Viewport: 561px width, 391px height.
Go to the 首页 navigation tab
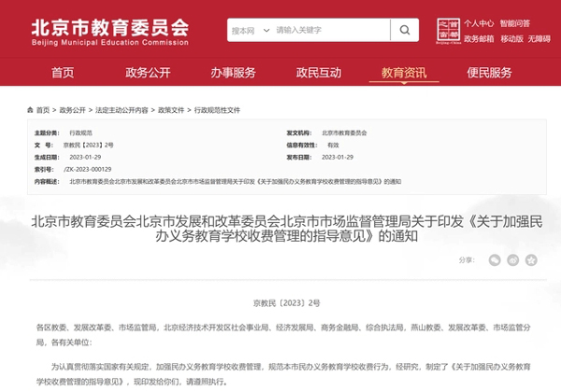(63, 73)
